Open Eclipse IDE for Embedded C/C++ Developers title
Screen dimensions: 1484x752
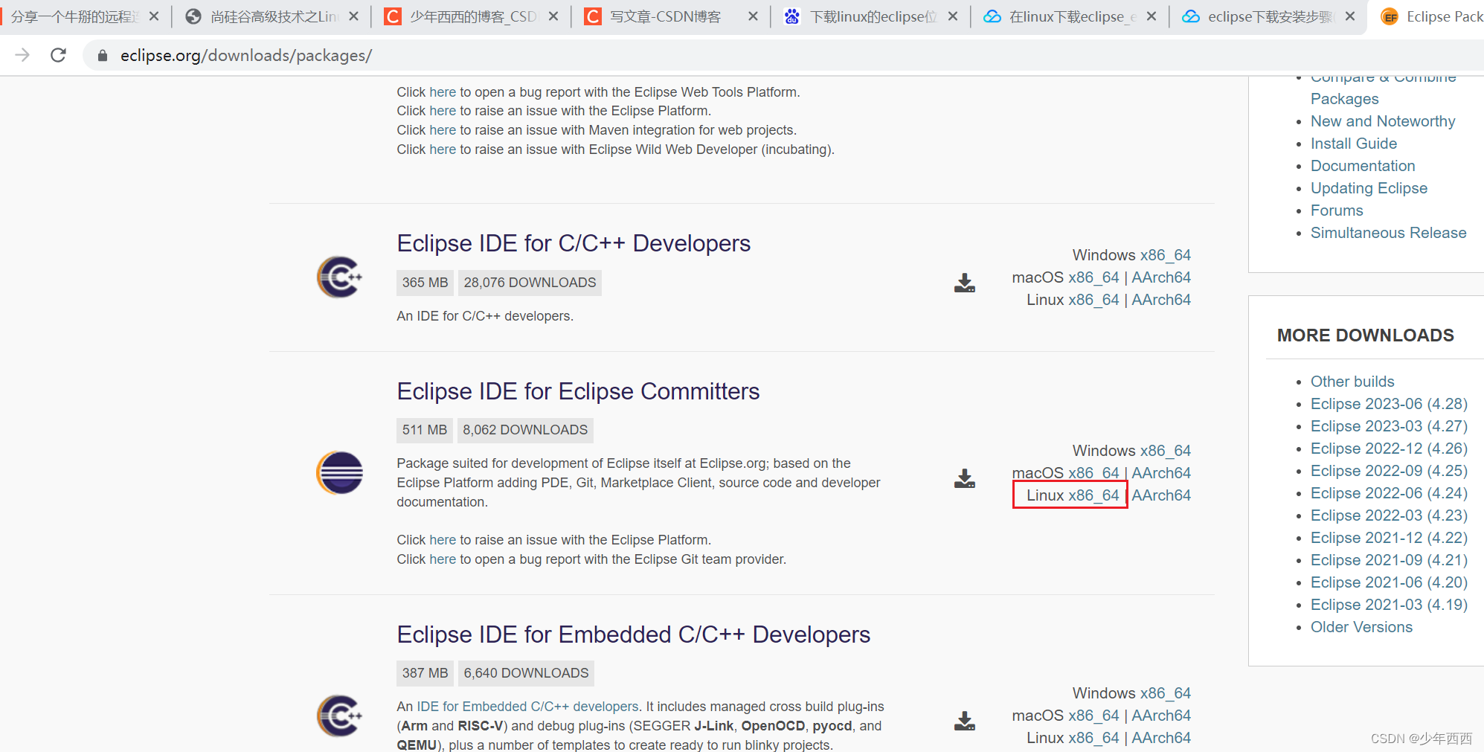(633, 634)
